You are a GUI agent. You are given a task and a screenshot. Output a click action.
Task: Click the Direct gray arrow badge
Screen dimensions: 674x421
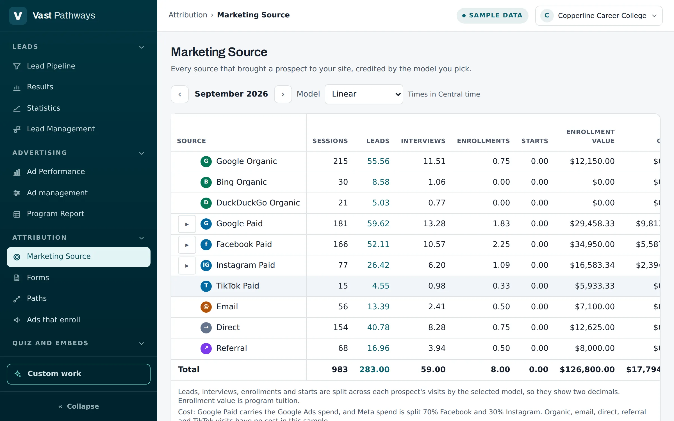(x=206, y=328)
